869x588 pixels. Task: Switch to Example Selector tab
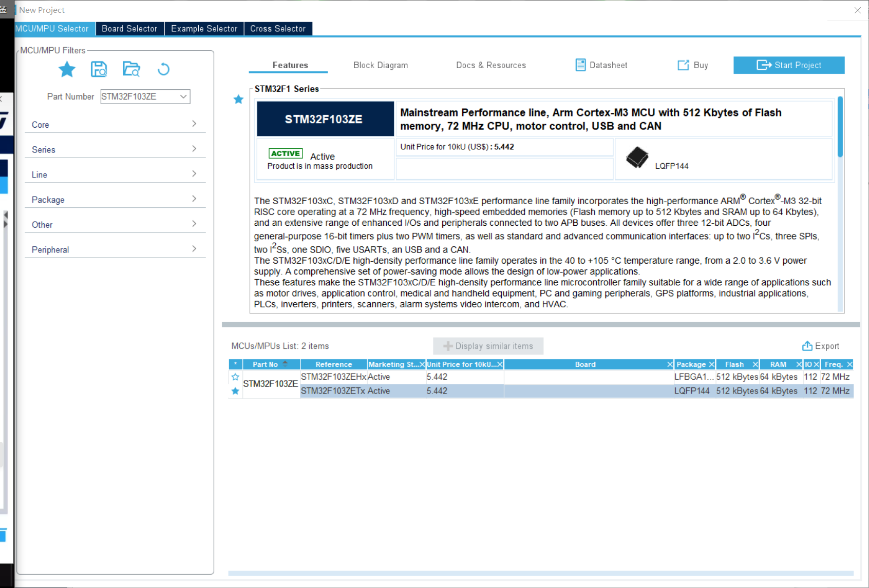(x=204, y=29)
